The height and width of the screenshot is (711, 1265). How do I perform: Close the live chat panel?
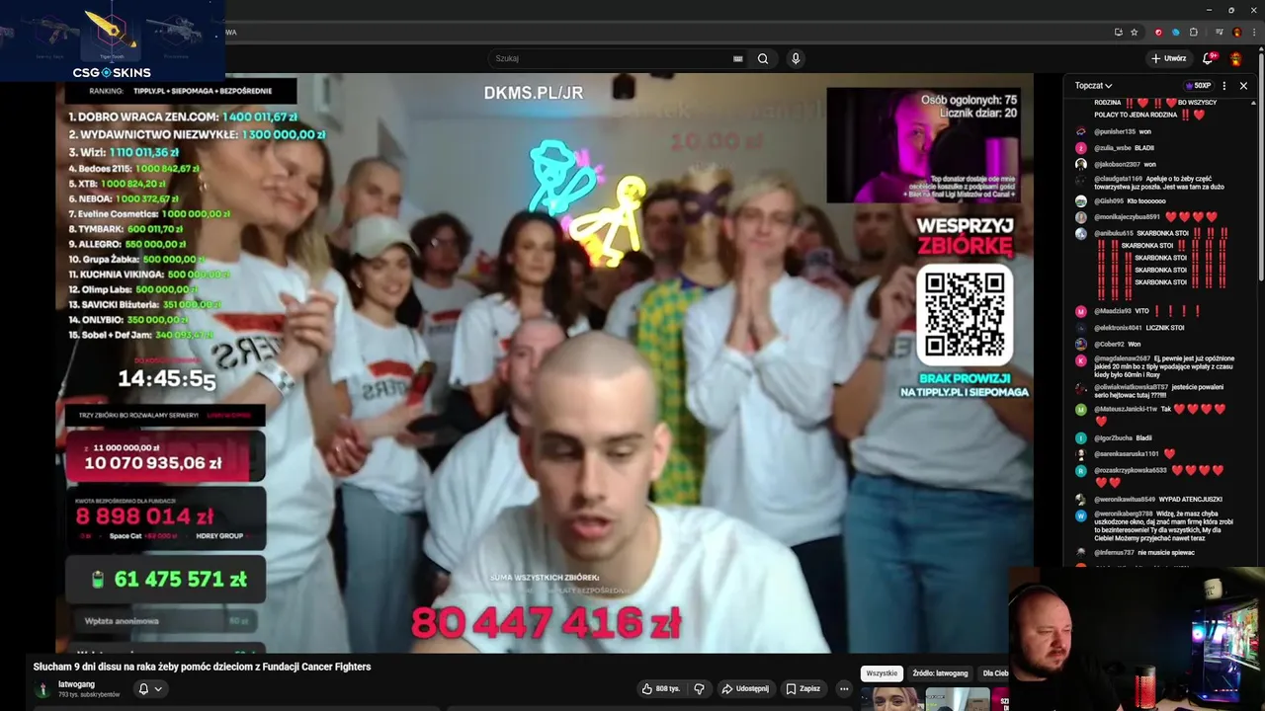click(1243, 86)
